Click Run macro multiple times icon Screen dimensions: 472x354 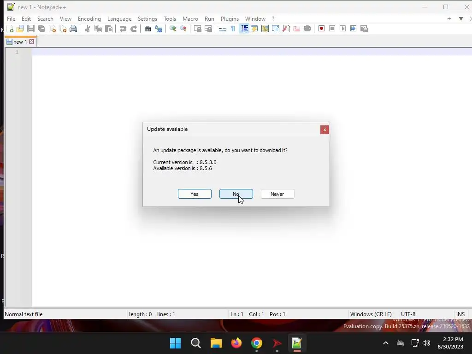[x=353, y=29]
